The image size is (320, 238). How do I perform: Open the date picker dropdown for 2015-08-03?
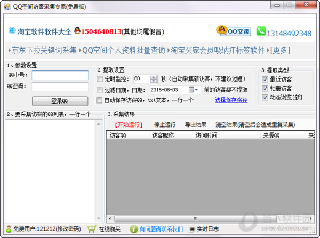pyautogui.click(x=196, y=90)
